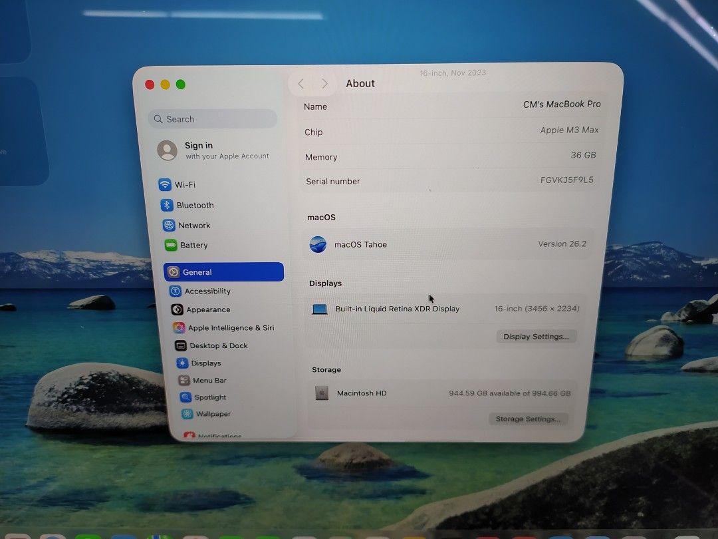Click the Built-in display laptop icon

point(320,309)
